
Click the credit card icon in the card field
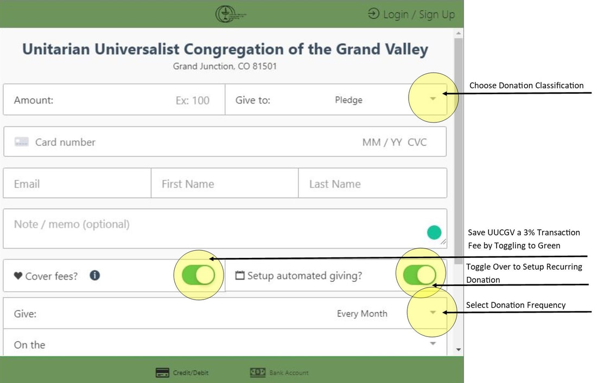(22, 142)
